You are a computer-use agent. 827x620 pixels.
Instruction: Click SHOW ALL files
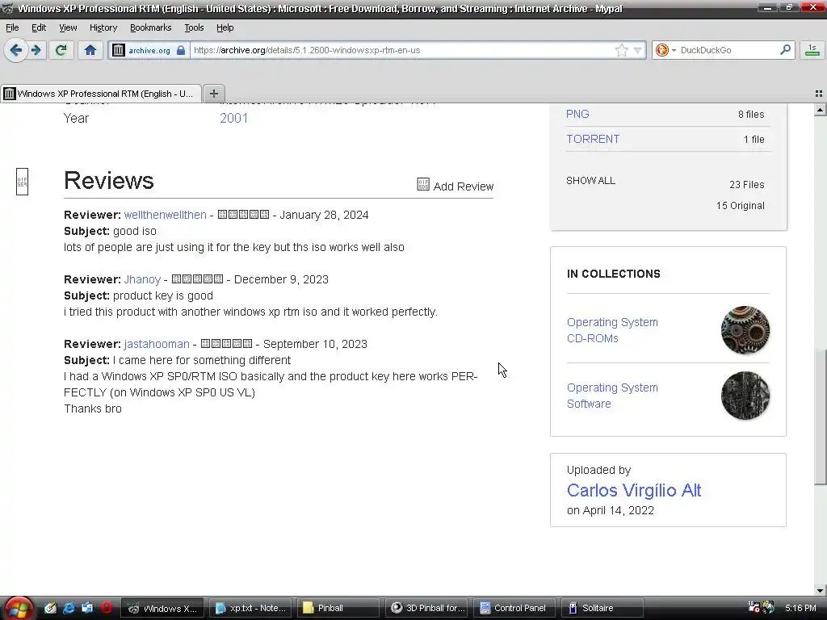point(590,180)
